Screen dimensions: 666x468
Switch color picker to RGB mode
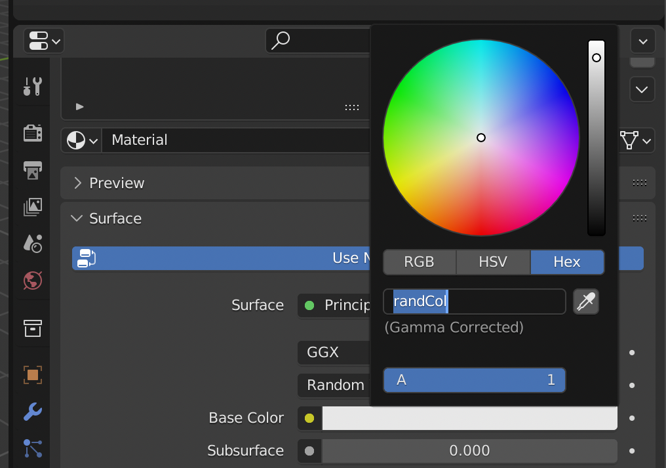coord(420,262)
